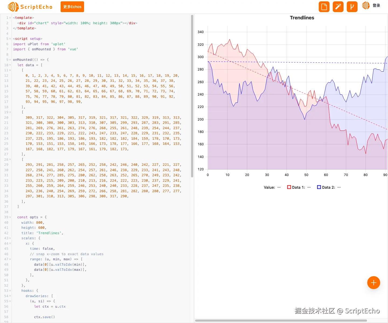This screenshot has width=388, height=323.
Task: Click the title: 'Trendlines' code line
Action: tap(42, 233)
